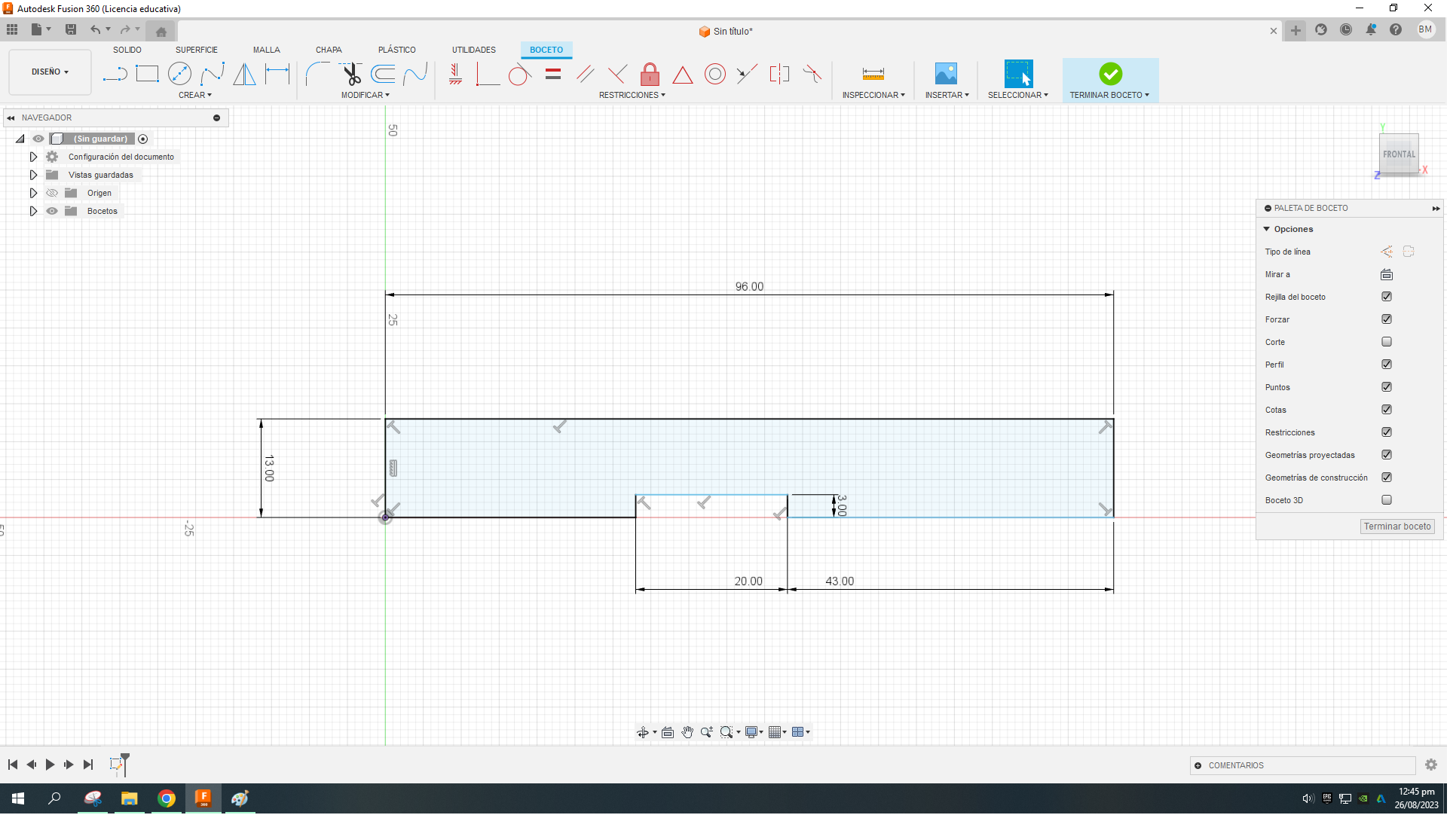Open the Seleccionar dropdown menu
The image size is (1450, 815).
coord(1018,95)
